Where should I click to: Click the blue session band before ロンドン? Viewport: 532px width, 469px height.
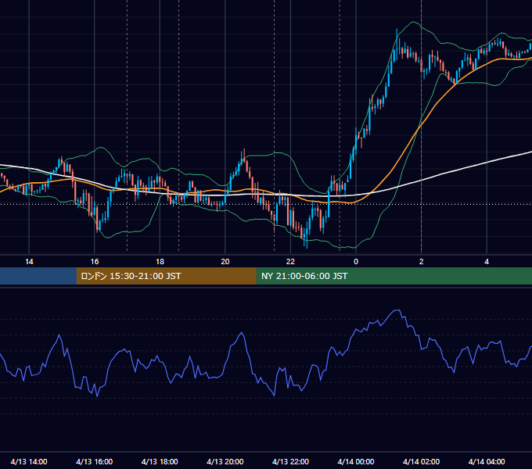click(x=38, y=276)
